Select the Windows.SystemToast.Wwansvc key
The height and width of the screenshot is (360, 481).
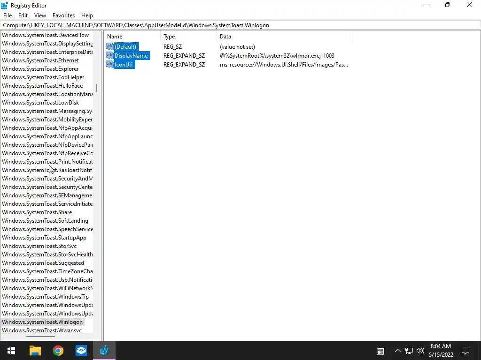tap(42, 330)
